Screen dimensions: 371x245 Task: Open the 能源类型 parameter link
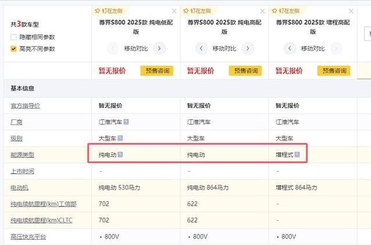22,155
